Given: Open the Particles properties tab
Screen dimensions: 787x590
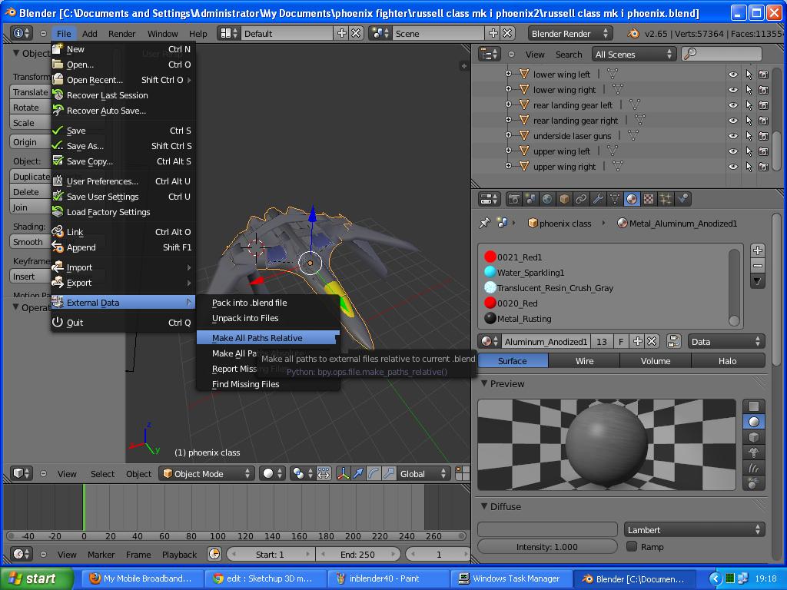Looking at the screenshot, I should [666, 199].
